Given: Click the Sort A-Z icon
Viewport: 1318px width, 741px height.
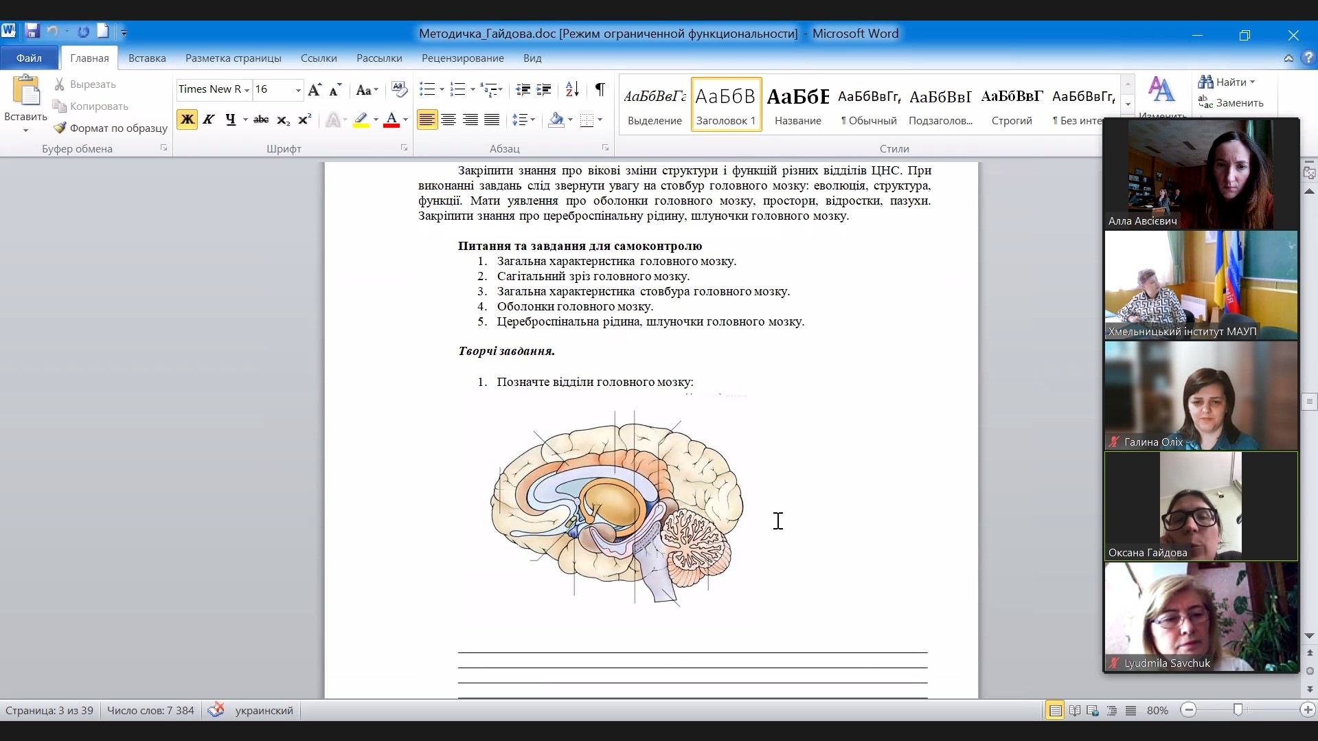Looking at the screenshot, I should [571, 89].
